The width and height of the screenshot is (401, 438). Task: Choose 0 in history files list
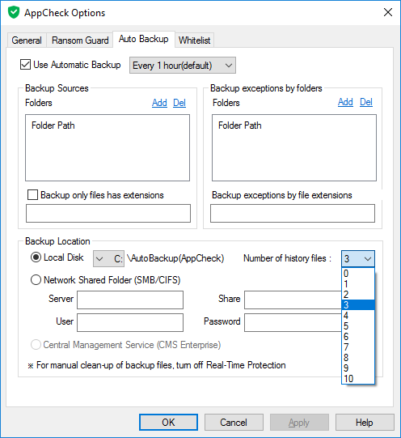click(x=358, y=274)
